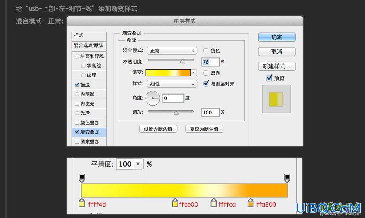Click the angle input field showing 0
Image resolution: width=365 pixels, height=218 pixels.
point(173,98)
